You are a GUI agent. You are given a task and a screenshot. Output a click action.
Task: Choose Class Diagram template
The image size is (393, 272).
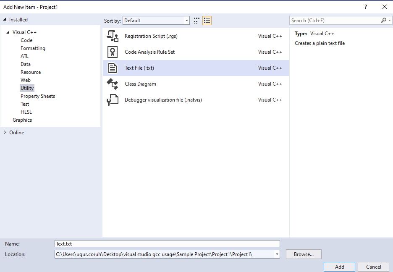(x=196, y=84)
